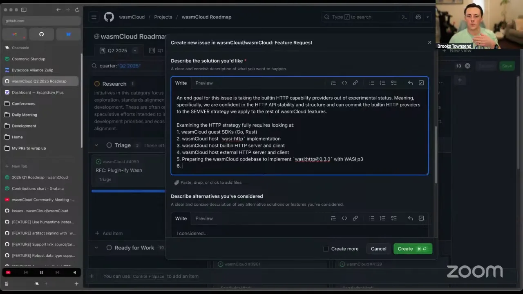Image resolution: width=523 pixels, height=294 pixels.
Task: Open the pinned GitHub tab
Action: point(41,34)
